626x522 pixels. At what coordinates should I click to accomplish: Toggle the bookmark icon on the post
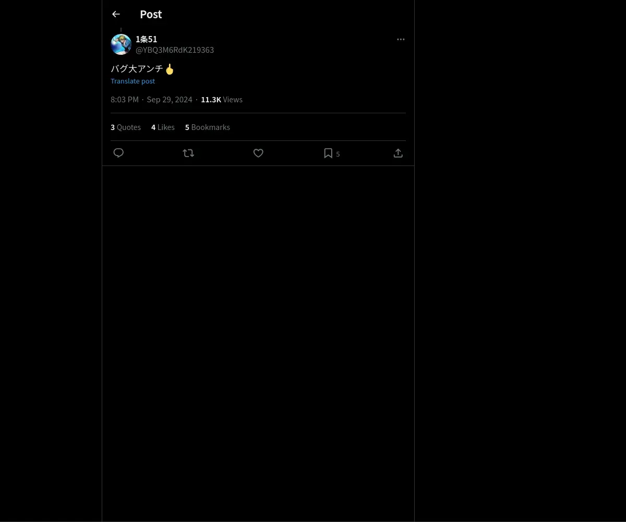pos(328,153)
